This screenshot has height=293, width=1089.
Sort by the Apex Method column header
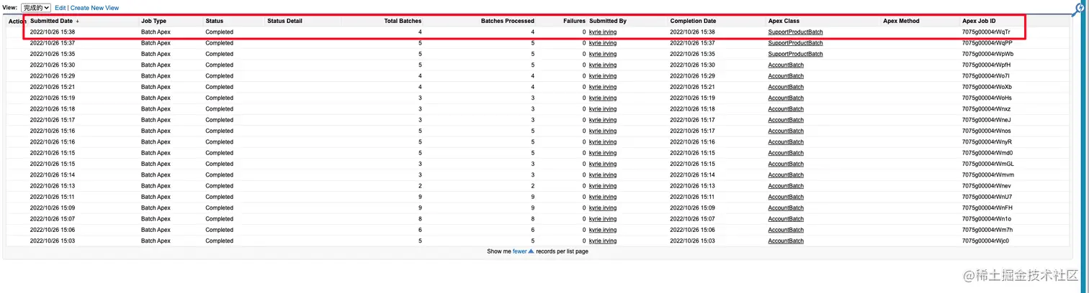coord(901,22)
